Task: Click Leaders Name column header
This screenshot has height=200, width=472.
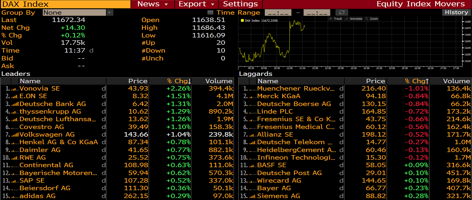Action: pyautogui.click(x=62, y=81)
